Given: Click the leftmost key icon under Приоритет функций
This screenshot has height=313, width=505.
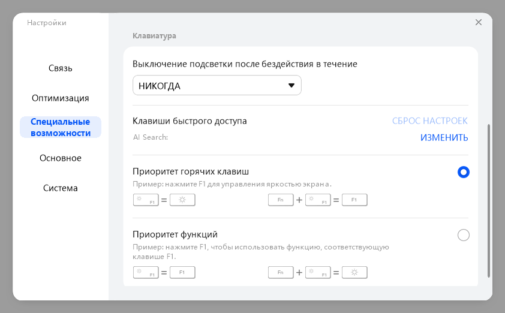Looking at the screenshot, I should (x=145, y=273).
